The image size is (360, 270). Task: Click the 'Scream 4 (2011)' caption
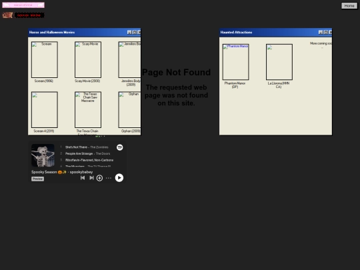coord(44,131)
